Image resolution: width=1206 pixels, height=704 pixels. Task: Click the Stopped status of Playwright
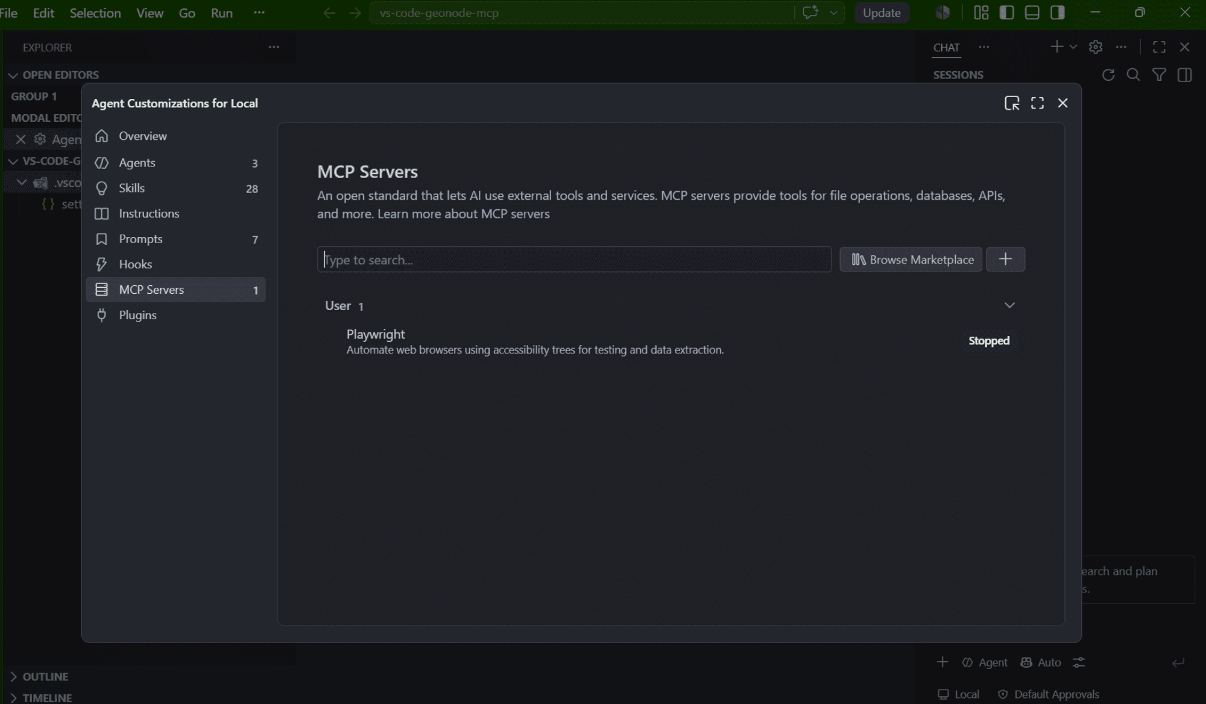click(x=988, y=341)
